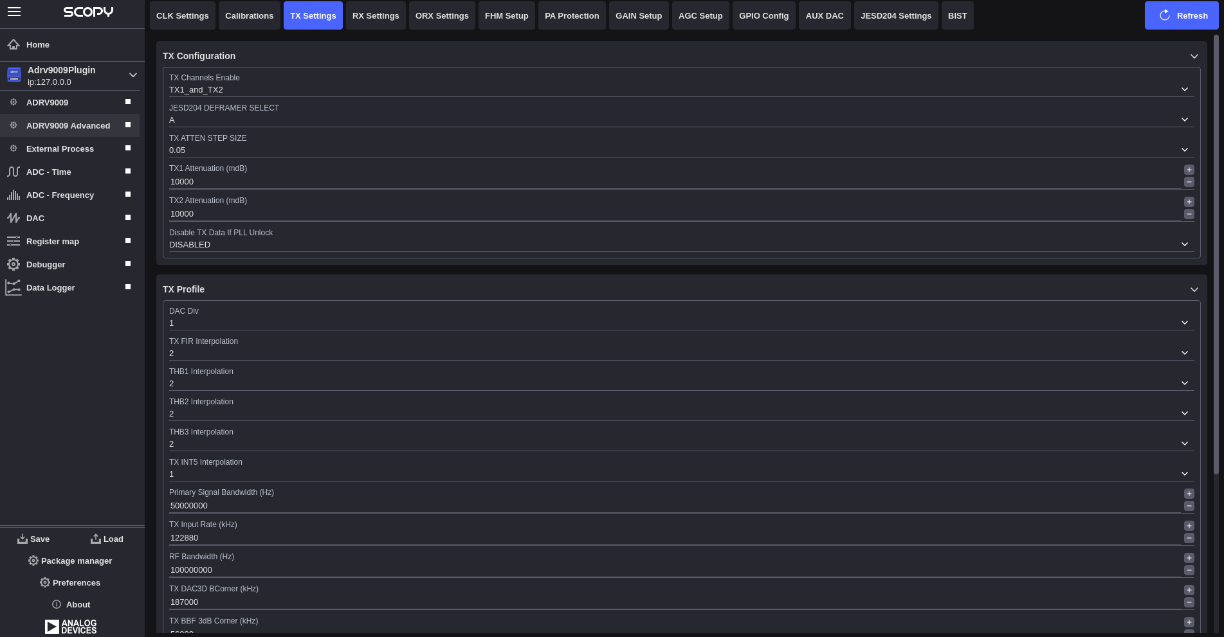Open TX FIR Interpolation dropdown
Viewport: 1224px width, 637px height.
681,354
